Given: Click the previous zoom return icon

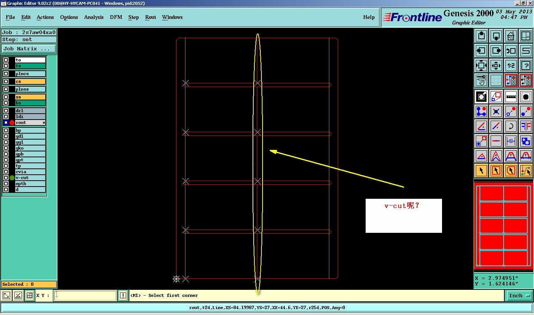Looking at the screenshot, I should click(x=511, y=51).
